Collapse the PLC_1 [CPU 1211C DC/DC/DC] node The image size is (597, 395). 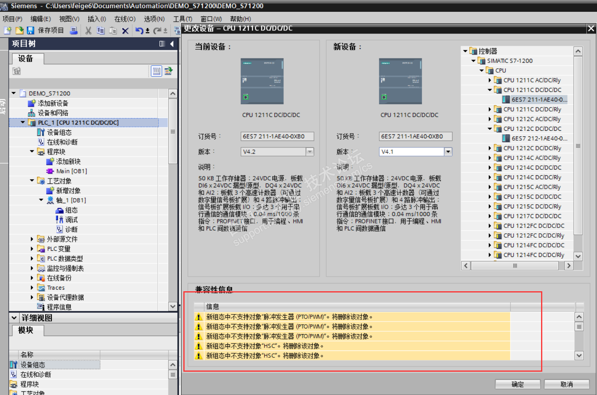tap(23, 123)
